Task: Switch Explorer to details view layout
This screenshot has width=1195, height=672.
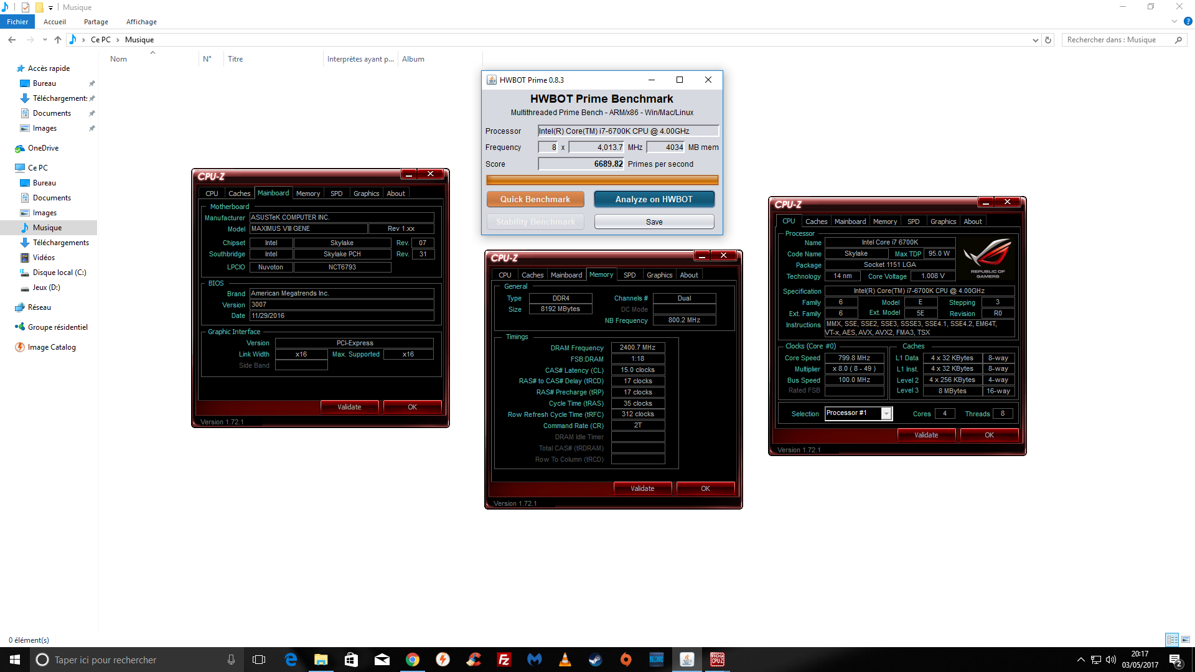Action: [x=1172, y=640]
